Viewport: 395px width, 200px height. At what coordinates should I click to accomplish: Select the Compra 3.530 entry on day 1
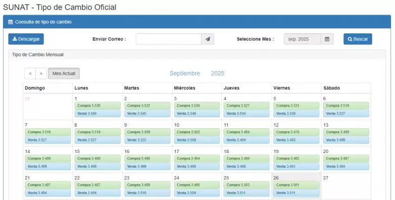point(98,106)
